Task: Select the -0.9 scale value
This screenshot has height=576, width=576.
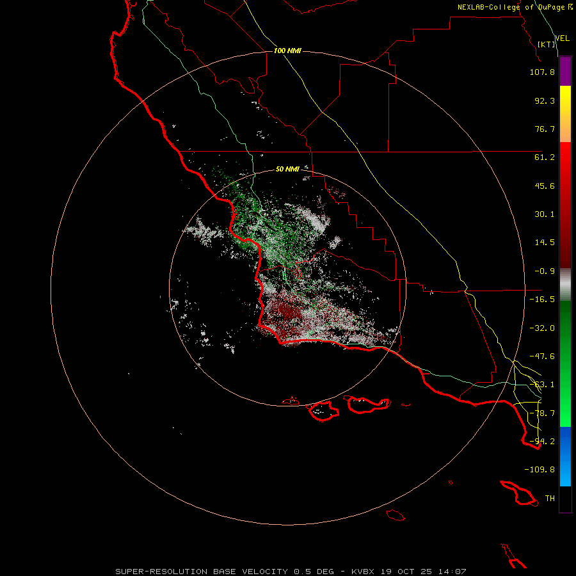Action: click(545, 271)
